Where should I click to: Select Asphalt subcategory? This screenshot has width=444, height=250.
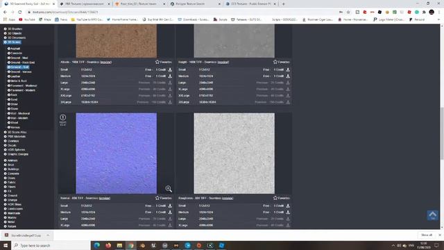[x=15, y=49]
